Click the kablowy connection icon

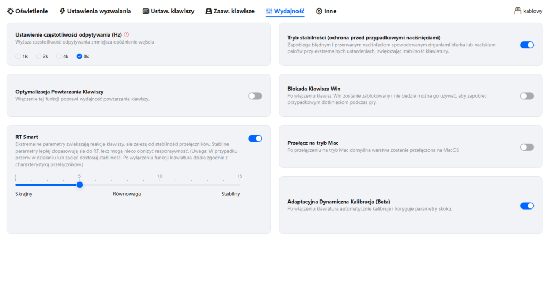pos(518,11)
